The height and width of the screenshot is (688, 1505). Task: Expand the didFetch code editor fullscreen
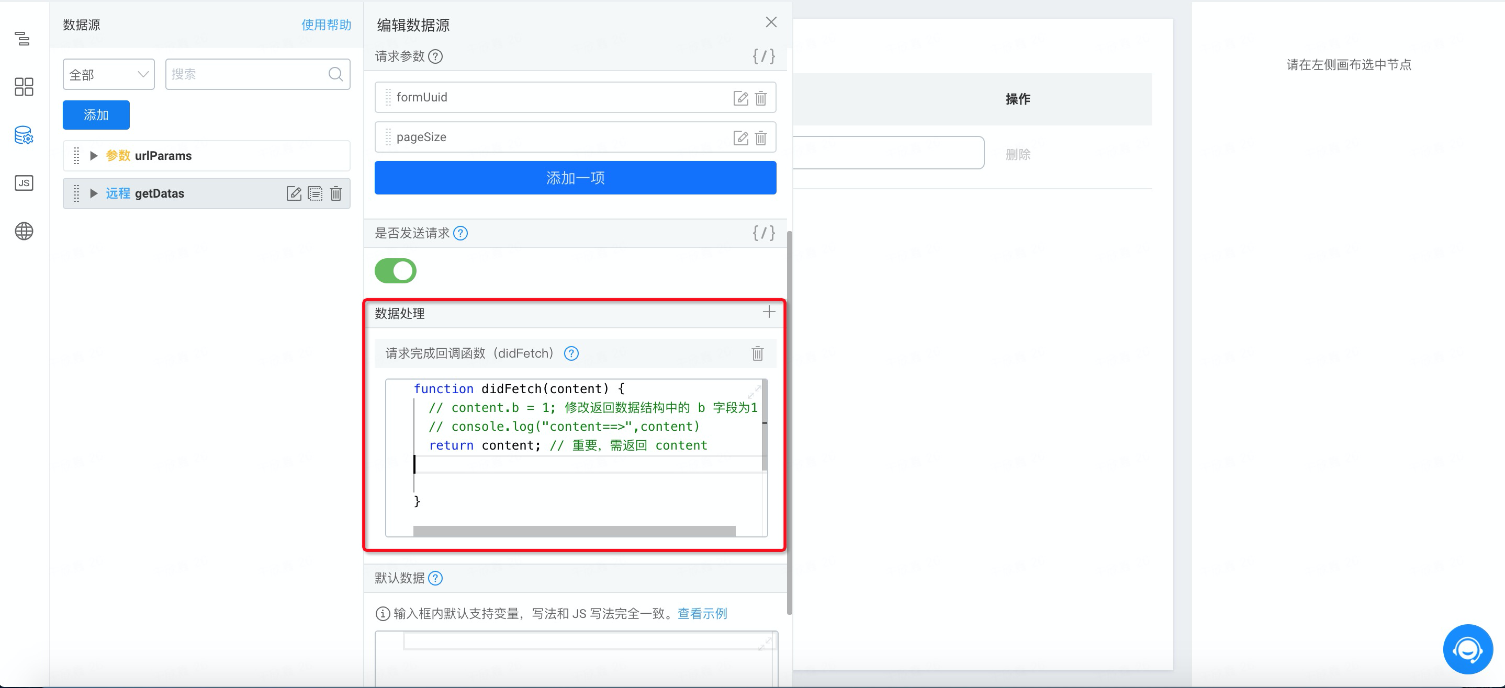click(x=754, y=392)
